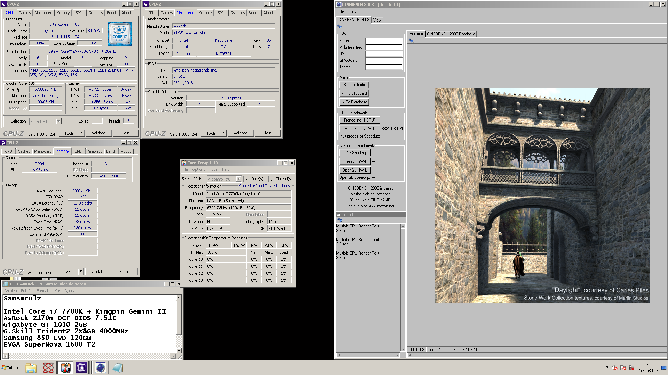The height and width of the screenshot is (375, 668).
Task: Click the Core Temp title bar icon
Action: [x=184, y=163]
